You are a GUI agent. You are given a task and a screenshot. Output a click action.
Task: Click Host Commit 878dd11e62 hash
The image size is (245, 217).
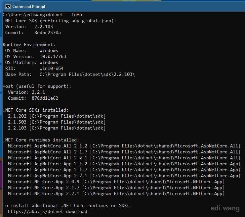[45, 98]
